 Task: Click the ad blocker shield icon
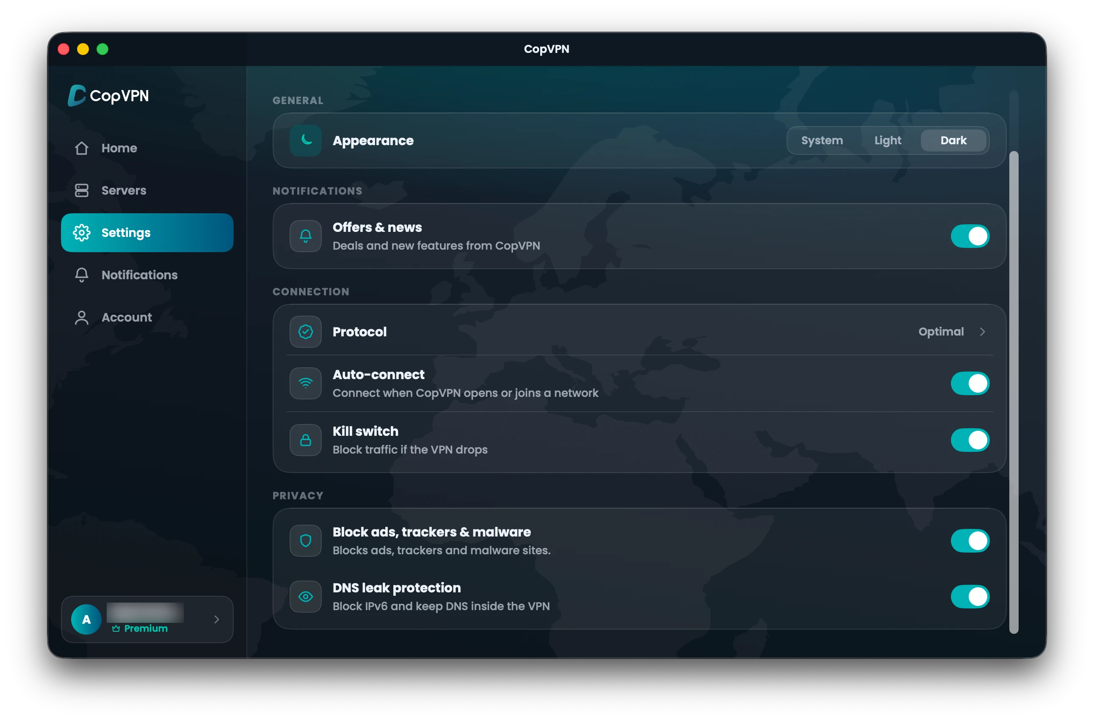(306, 541)
